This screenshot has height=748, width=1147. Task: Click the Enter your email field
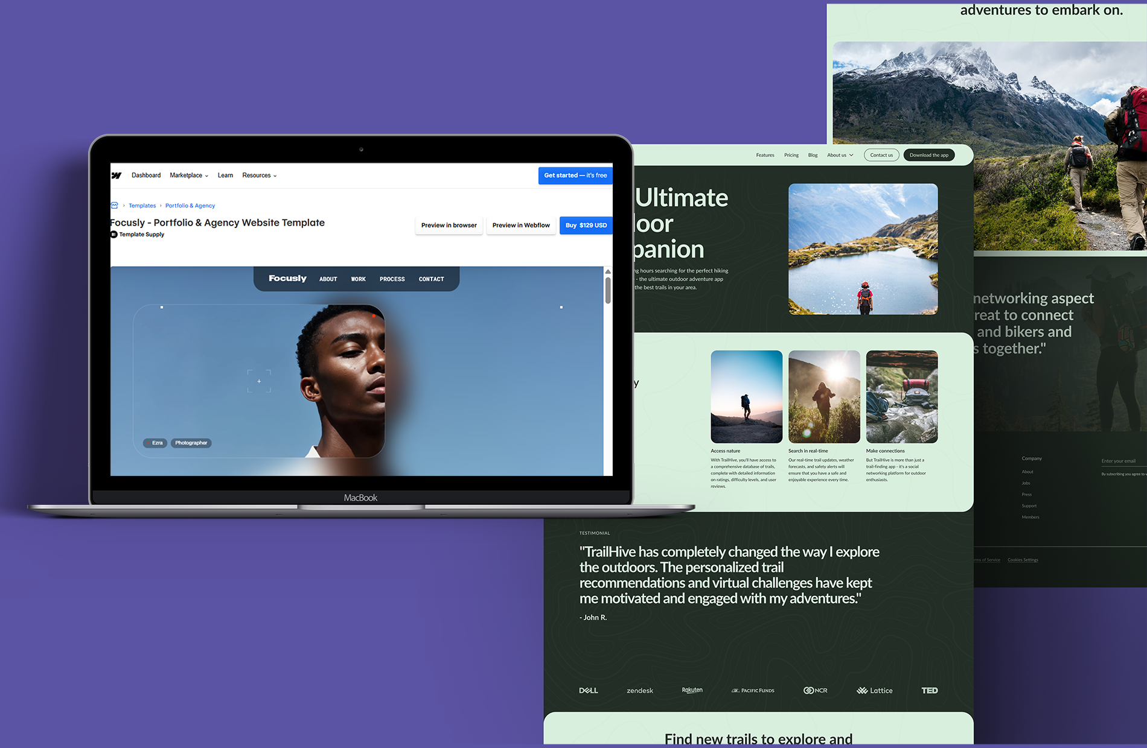pyautogui.click(x=1121, y=461)
